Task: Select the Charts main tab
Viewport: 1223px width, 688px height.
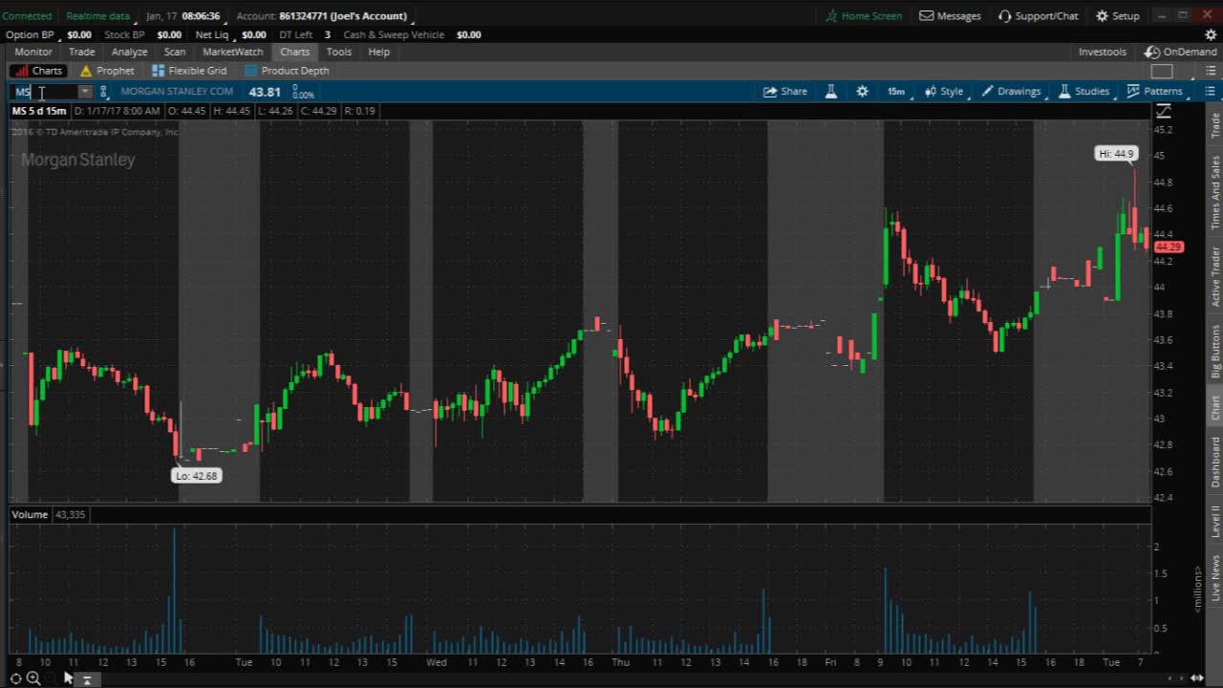Action: click(x=294, y=52)
